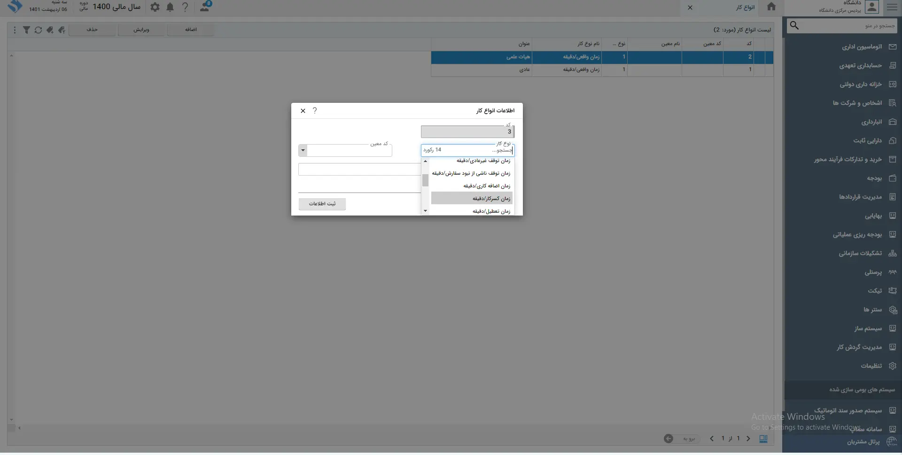Select زمان اضافه کاری/دقیقه option
Screen dimensions: 902x455
point(472,186)
